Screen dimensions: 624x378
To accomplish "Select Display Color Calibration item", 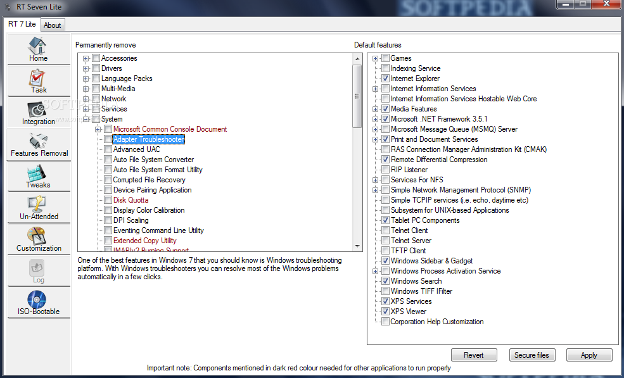I will (149, 210).
